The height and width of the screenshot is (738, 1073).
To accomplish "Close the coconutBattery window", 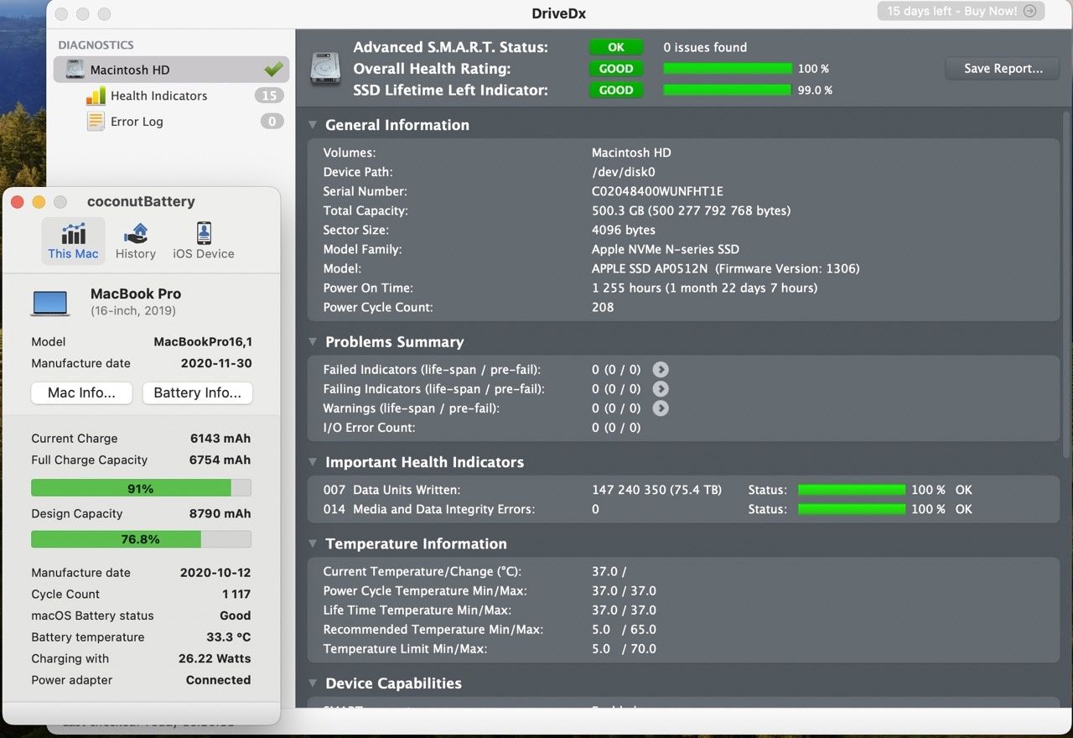I will click(17, 201).
